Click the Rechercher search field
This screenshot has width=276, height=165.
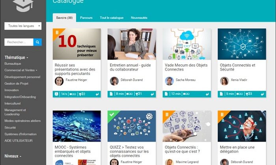point(19,42)
